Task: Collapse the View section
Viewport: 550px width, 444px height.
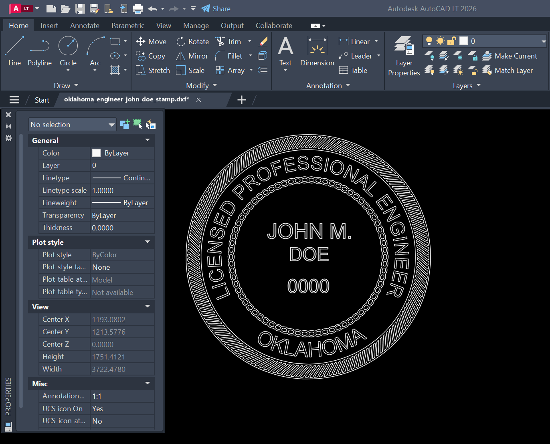Action: click(148, 307)
